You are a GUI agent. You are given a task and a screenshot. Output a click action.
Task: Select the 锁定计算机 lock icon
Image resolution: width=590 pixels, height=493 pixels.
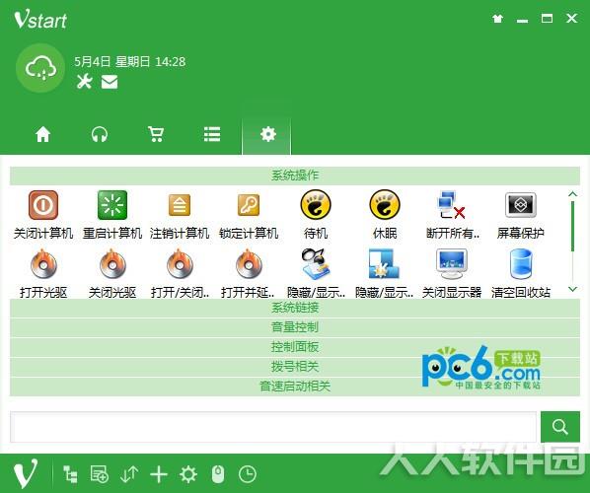[249, 205]
